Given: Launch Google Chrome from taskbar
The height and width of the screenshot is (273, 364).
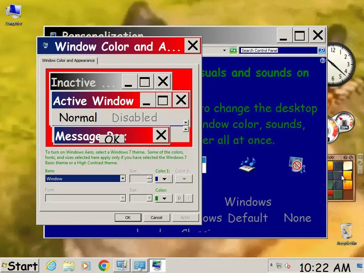Looking at the screenshot, I should tap(104, 266).
